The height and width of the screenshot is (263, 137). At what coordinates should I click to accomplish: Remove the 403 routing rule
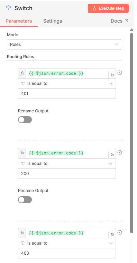pyautogui.click(x=120, y=232)
